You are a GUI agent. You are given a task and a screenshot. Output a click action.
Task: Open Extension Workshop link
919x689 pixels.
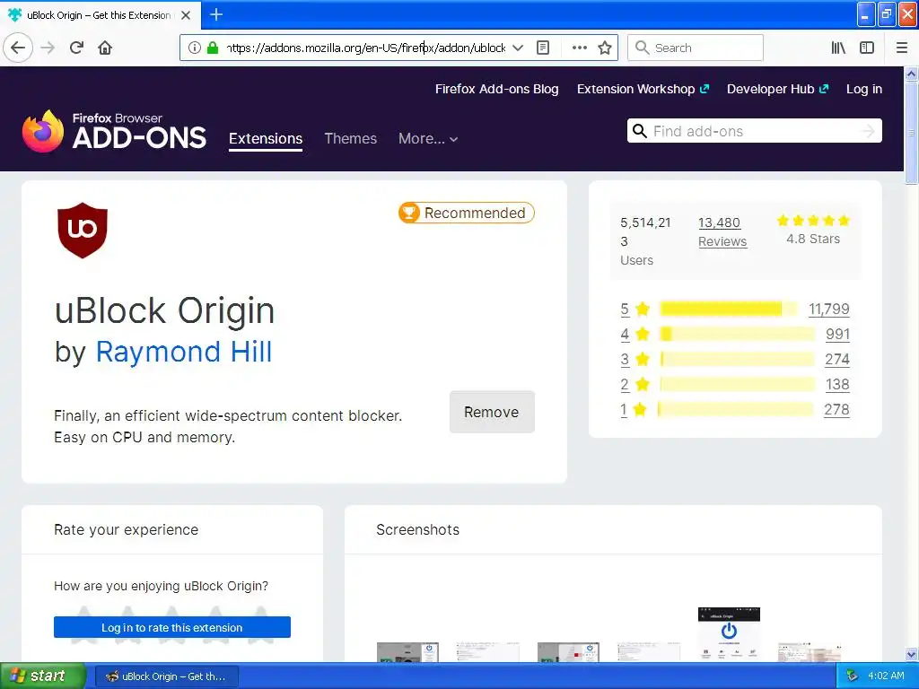tap(643, 89)
